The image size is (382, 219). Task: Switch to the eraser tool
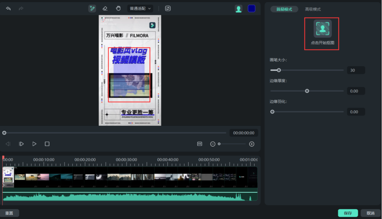click(x=105, y=8)
